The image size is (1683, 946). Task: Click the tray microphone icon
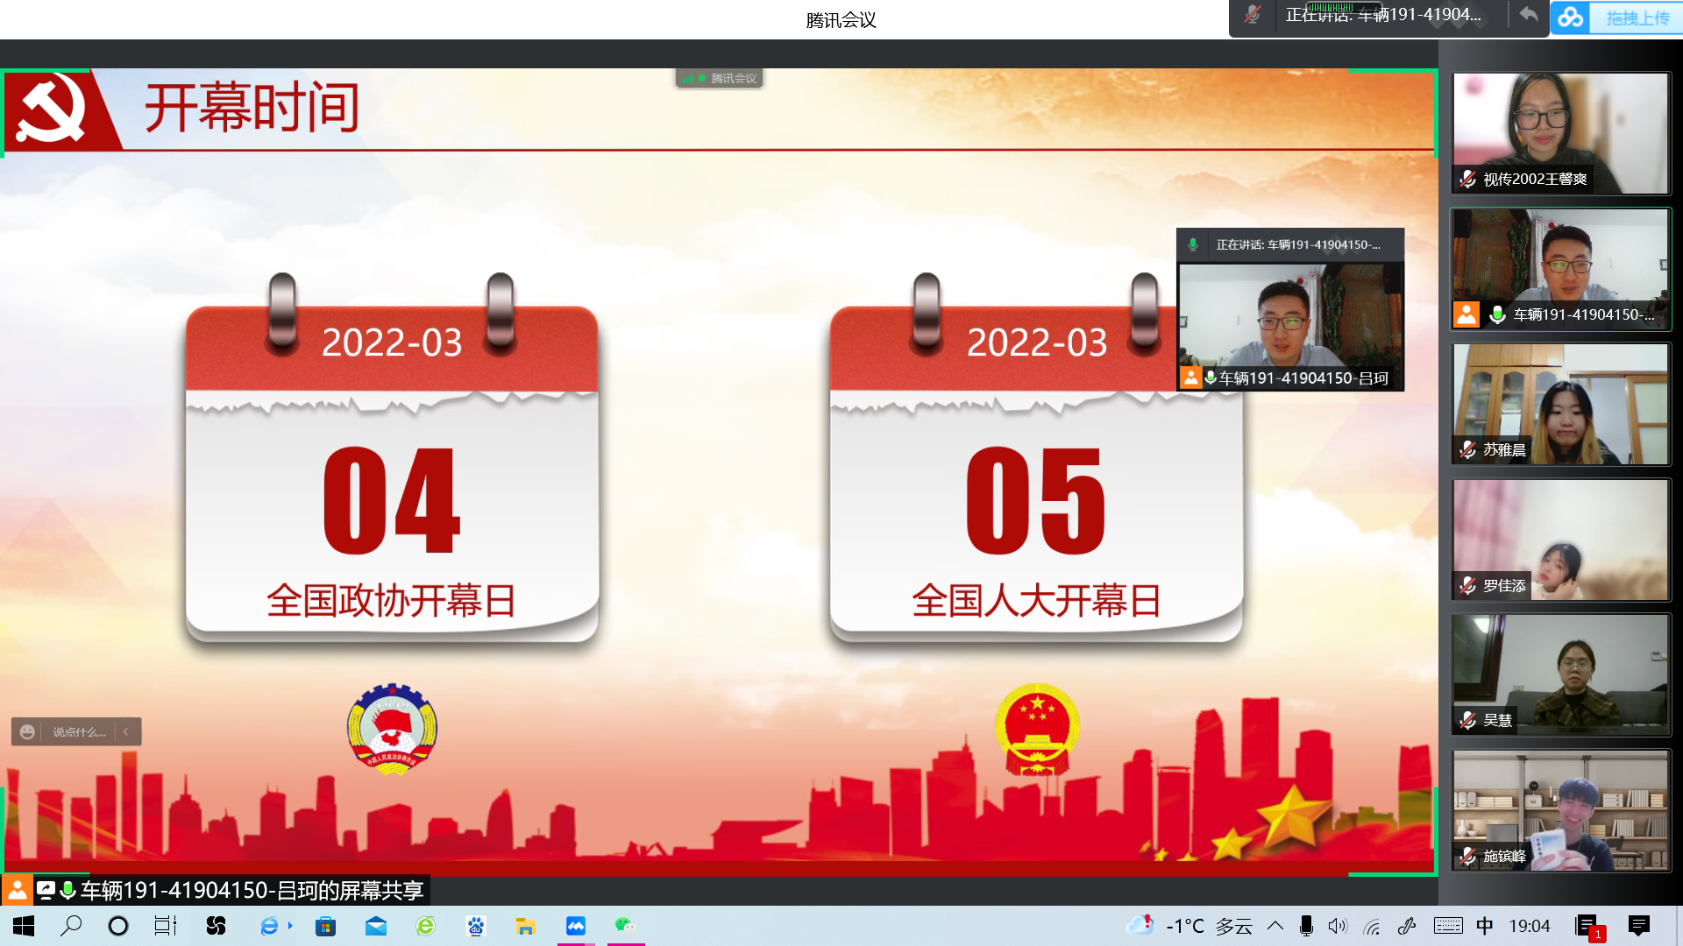(x=1306, y=926)
